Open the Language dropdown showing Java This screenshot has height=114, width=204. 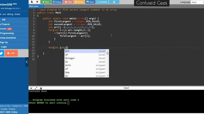197,2
